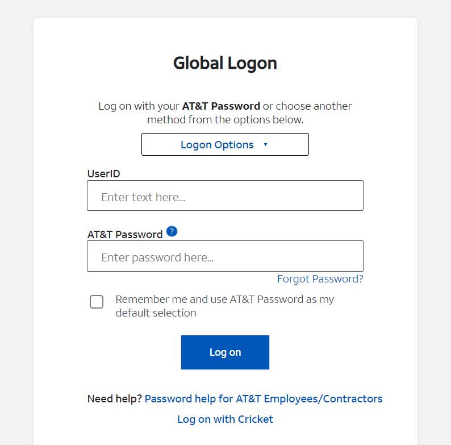Viewport: 451px width, 445px height.
Task: Click the small triangle arrow beside Logon Options
Action: click(x=265, y=144)
